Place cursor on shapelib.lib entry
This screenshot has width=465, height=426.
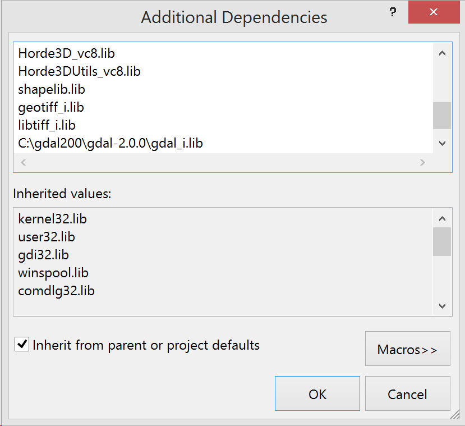click(52, 89)
